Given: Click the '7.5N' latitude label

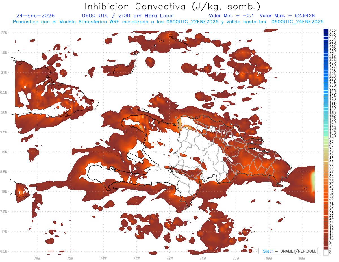Looking at the screenshot, I should click(4, 211).
